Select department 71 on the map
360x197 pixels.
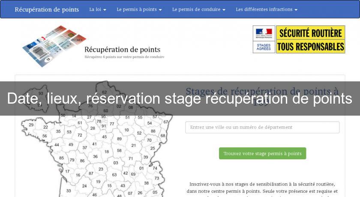click(x=131, y=158)
